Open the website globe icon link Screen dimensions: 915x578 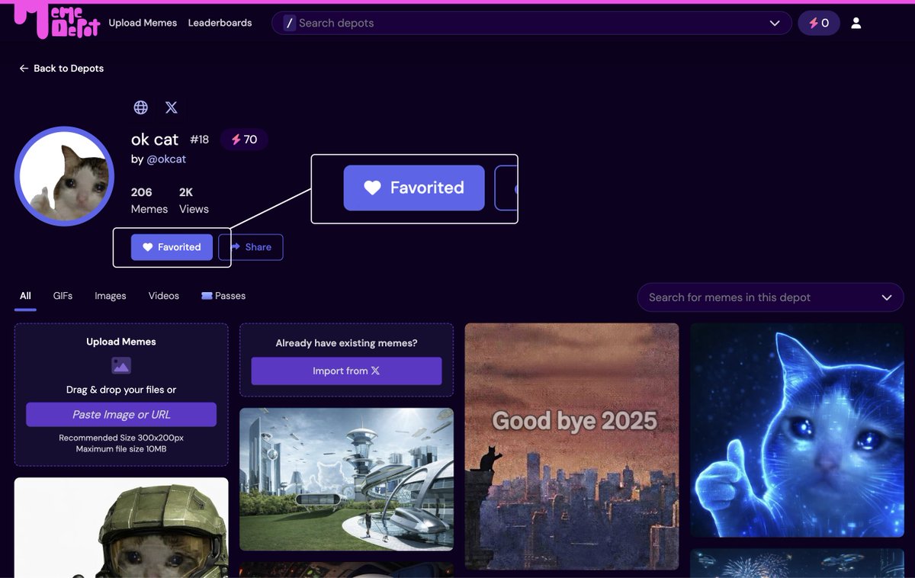pos(140,108)
